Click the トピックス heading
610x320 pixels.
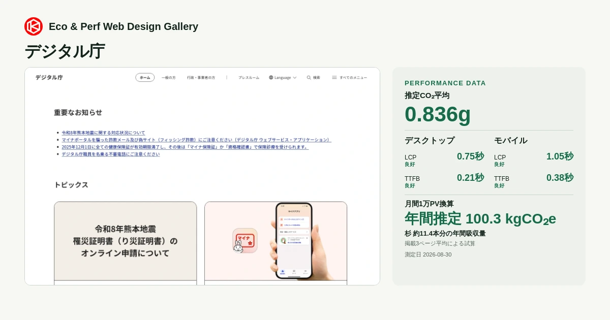coord(71,185)
